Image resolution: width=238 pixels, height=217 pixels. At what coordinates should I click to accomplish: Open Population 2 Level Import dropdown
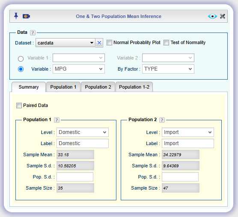tap(188, 132)
